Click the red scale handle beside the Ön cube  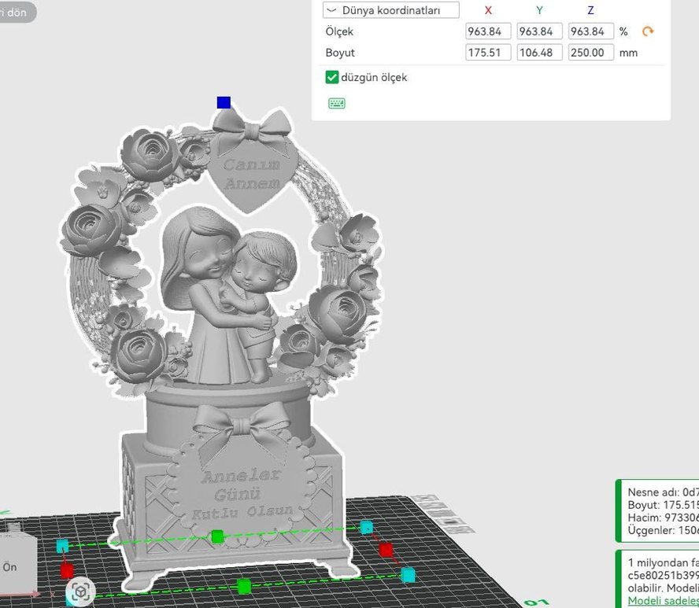[x=67, y=569]
